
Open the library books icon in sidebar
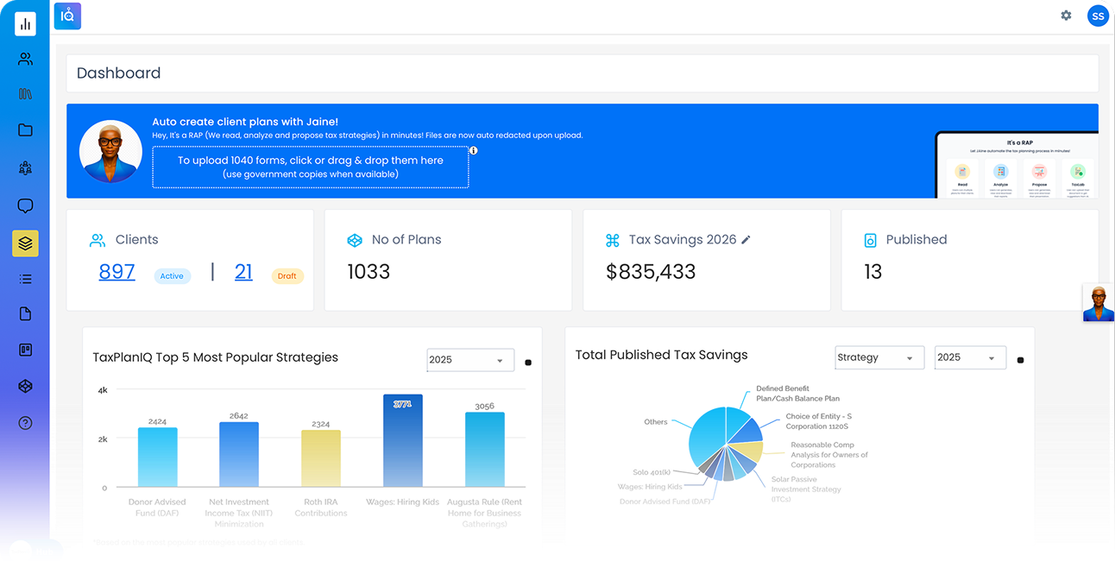pos(25,94)
